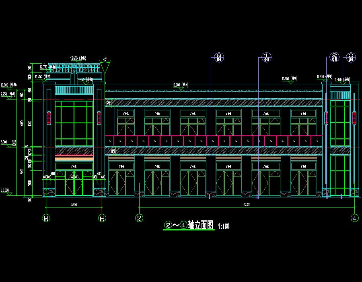
Task: Click the 11.550 elevation label
Action: pos(290,79)
